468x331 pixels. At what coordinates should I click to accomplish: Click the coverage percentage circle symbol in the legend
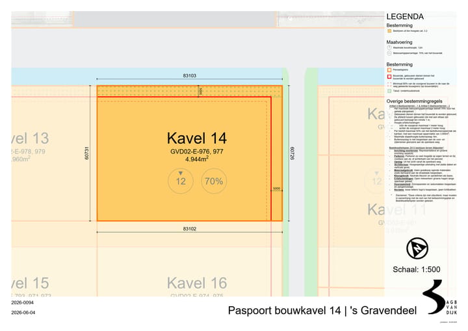(389, 53)
